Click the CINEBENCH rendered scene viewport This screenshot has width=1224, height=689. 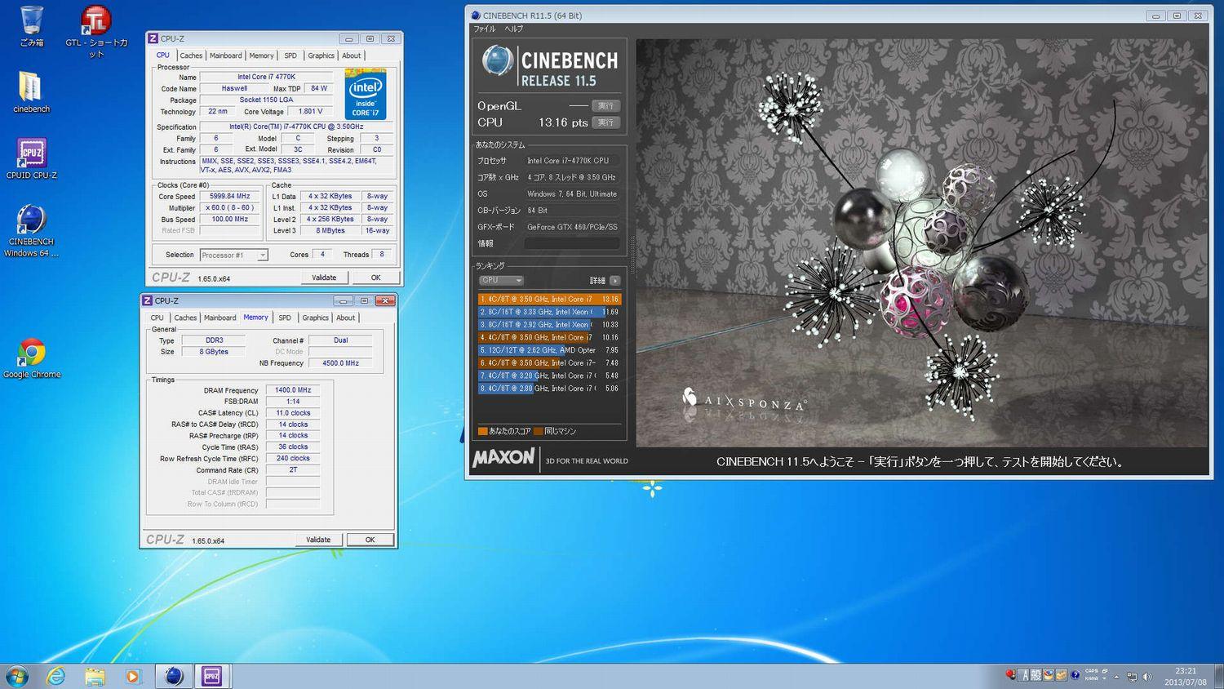(921, 242)
